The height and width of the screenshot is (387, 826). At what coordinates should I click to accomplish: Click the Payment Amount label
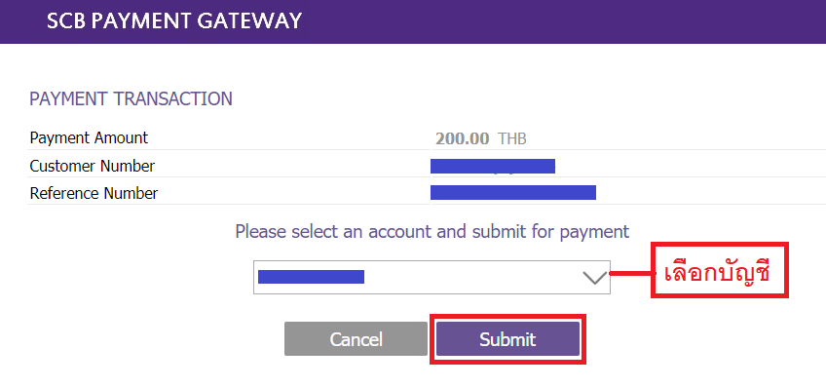[89, 138]
